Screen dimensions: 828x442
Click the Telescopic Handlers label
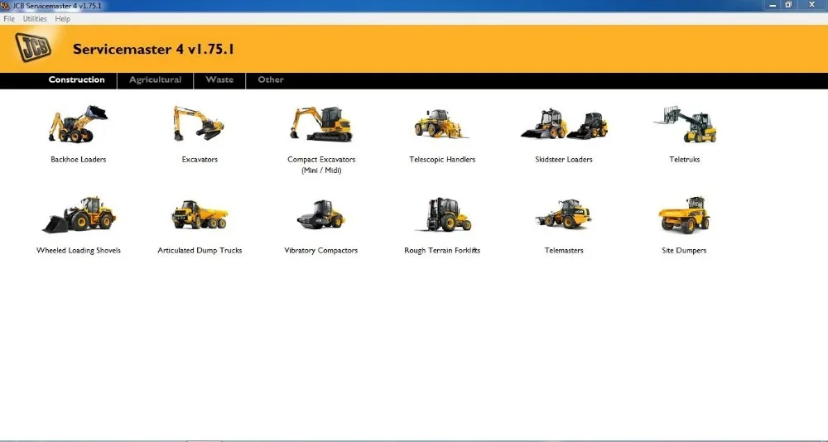coord(442,160)
